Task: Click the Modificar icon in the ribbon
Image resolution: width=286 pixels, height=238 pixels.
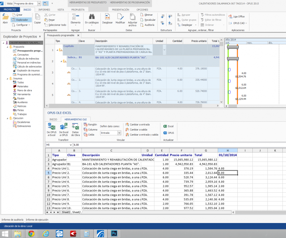Action: point(120,16)
